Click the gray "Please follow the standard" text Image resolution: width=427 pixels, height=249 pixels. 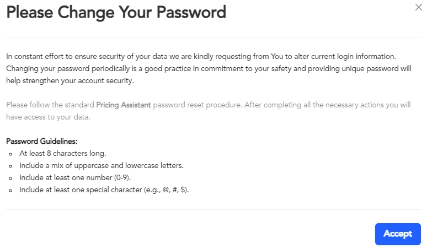point(51,104)
